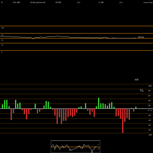Click the RSI axis label 100 on the left
This screenshot has width=153, height=153.
tap(2, 28)
